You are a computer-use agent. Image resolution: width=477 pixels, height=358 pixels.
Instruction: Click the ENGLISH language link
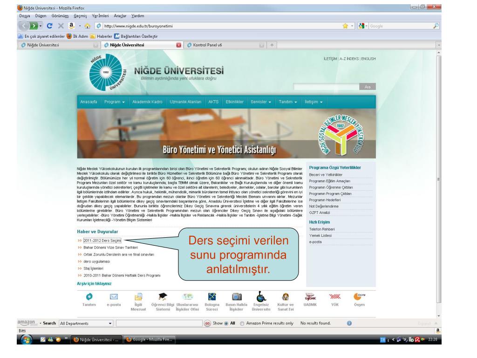click(368, 59)
